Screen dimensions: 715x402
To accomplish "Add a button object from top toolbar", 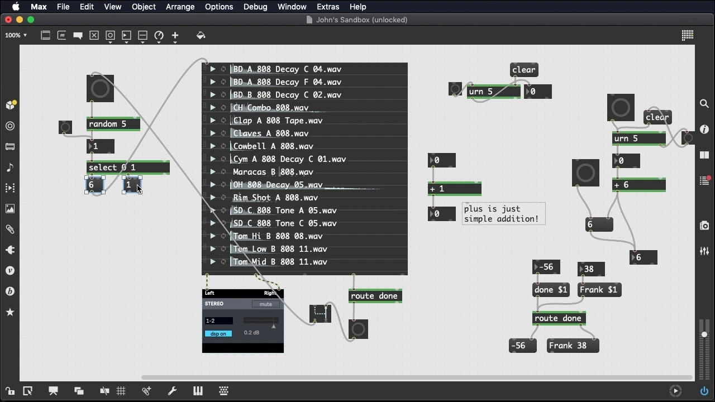I will [111, 35].
